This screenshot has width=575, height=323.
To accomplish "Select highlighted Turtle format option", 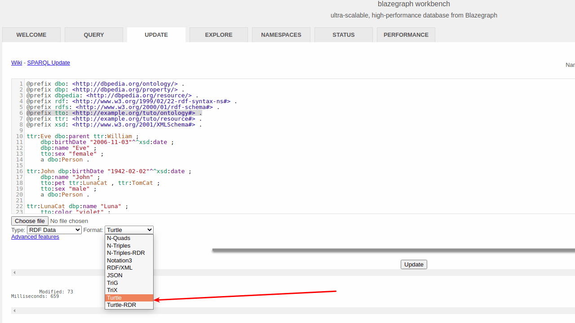I will point(129,298).
